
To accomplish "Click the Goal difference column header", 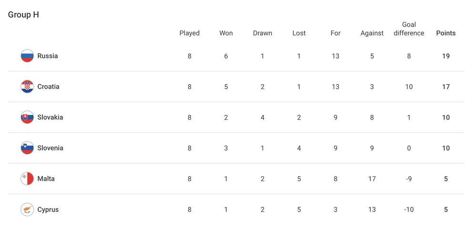I will 409,29.
